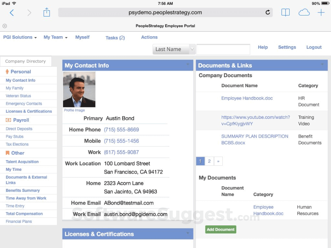331x248 pixels.
Task: Open the Safari bookmarks book icon
Action: coord(285,12)
